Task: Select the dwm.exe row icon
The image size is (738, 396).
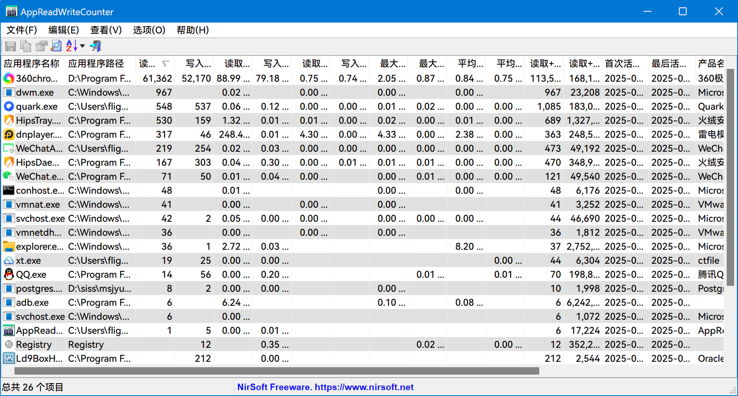Action: [x=9, y=93]
